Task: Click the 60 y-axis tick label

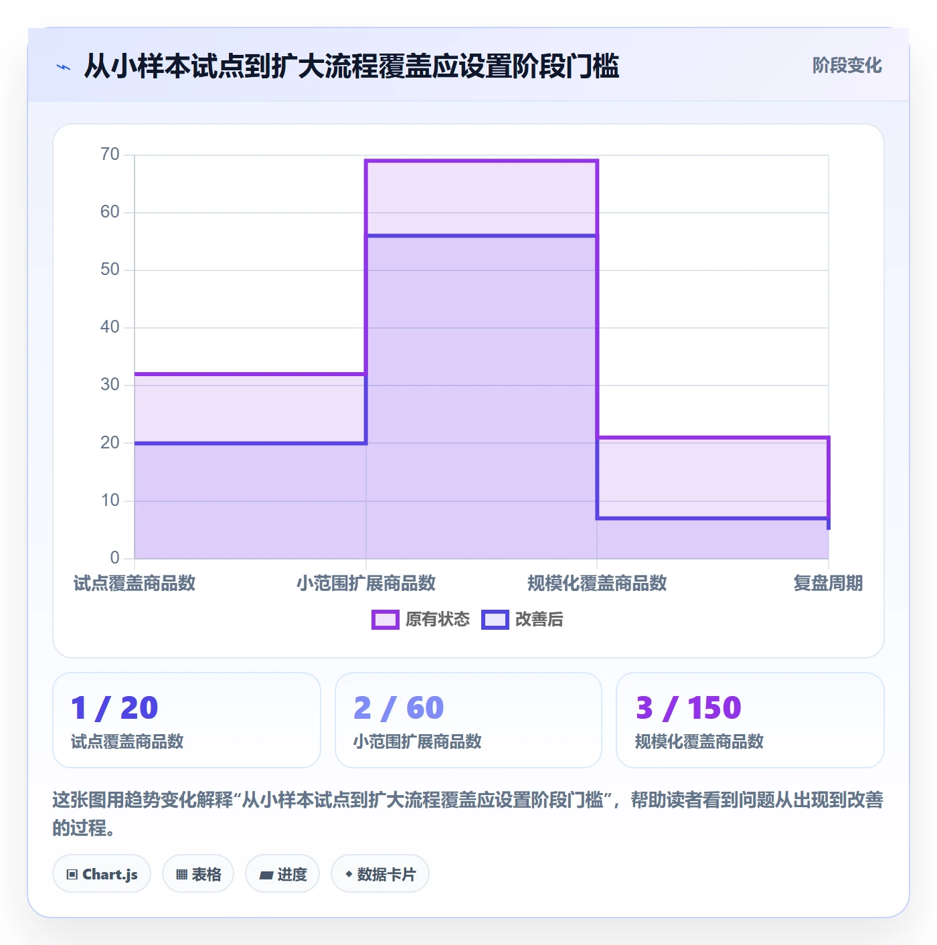Action: click(x=110, y=212)
